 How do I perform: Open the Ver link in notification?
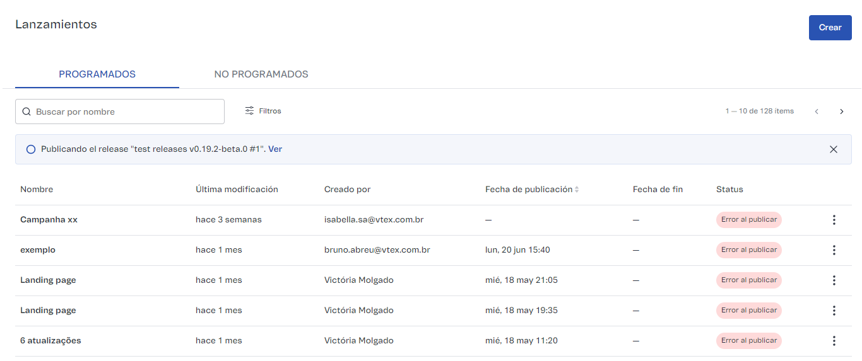click(275, 149)
